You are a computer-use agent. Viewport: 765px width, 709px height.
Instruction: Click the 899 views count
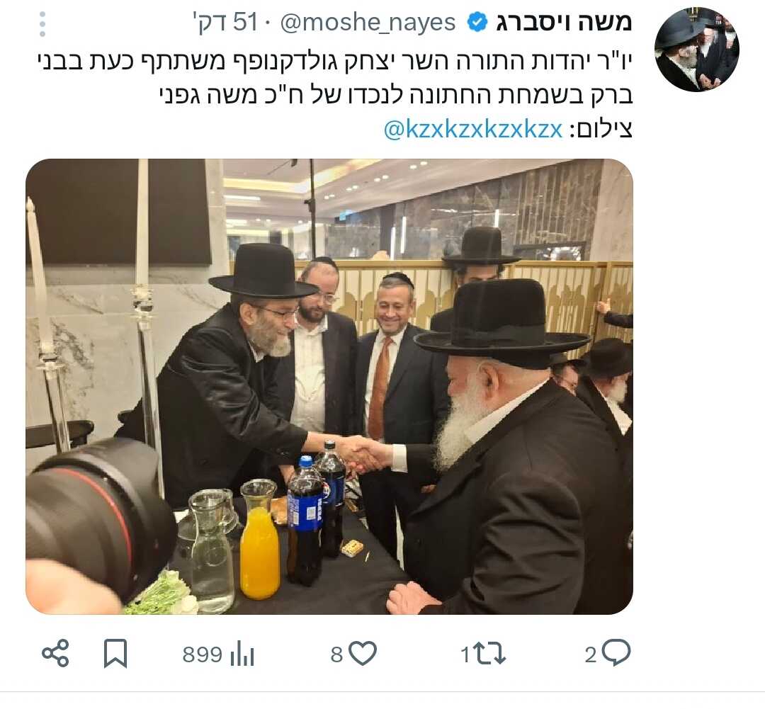[202, 654]
